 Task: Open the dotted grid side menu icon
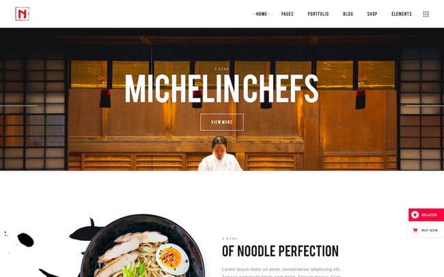(x=426, y=14)
